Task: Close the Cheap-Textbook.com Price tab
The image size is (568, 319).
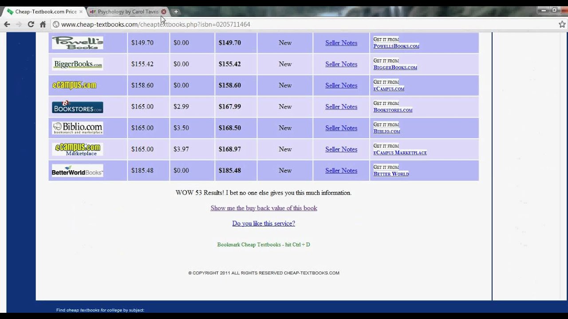Action: point(81,12)
